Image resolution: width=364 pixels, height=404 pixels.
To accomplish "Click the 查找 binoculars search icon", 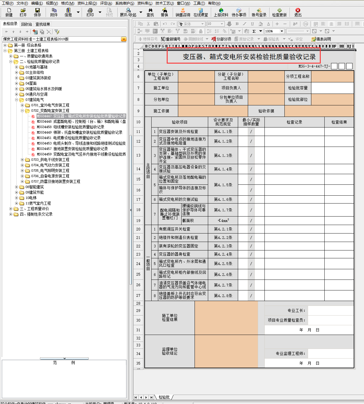I will pyautogui.click(x=150, y=12).
